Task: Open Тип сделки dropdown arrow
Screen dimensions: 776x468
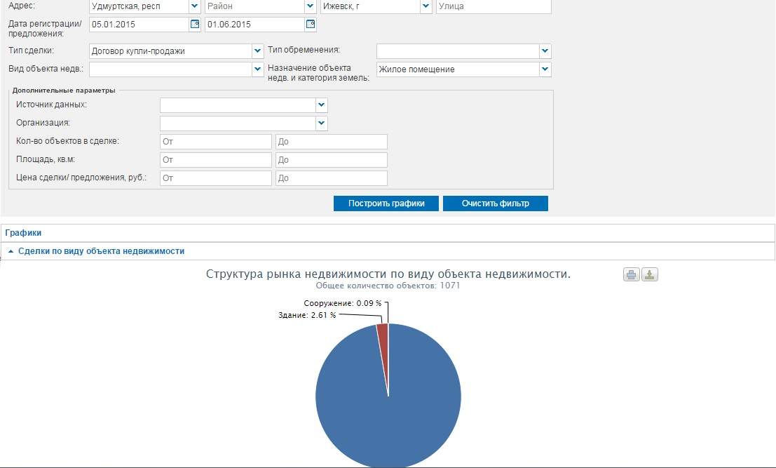Action: 257,51
